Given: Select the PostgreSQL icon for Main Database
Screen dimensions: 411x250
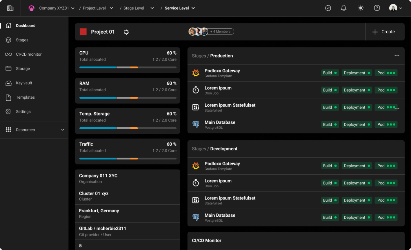Looking at the screenshot, I should pos(196,124).
